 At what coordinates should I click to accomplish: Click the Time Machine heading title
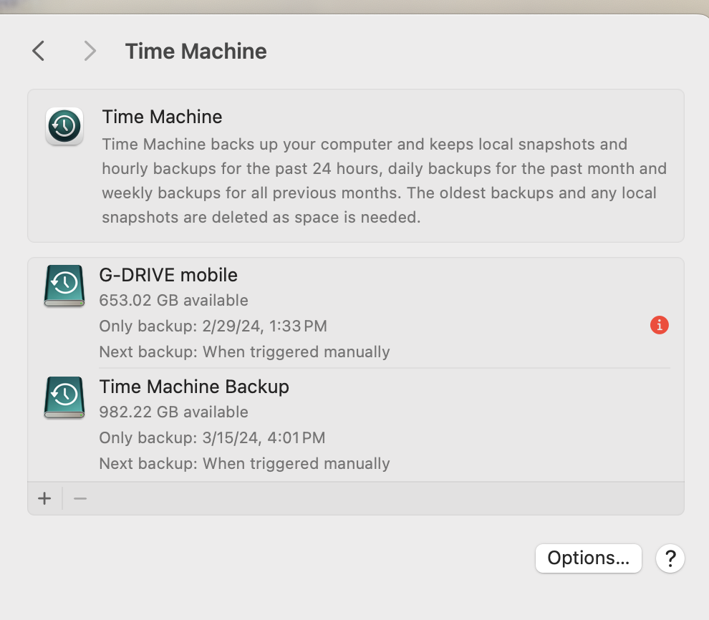(196, 51)
